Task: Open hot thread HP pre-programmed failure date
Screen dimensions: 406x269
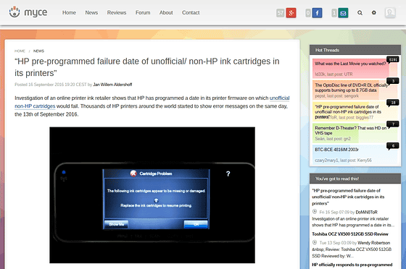Action: click(348, 111)
